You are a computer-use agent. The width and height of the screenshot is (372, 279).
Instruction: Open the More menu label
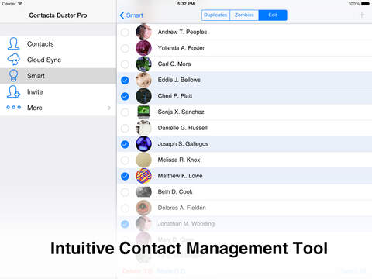(x=35, y=108)
